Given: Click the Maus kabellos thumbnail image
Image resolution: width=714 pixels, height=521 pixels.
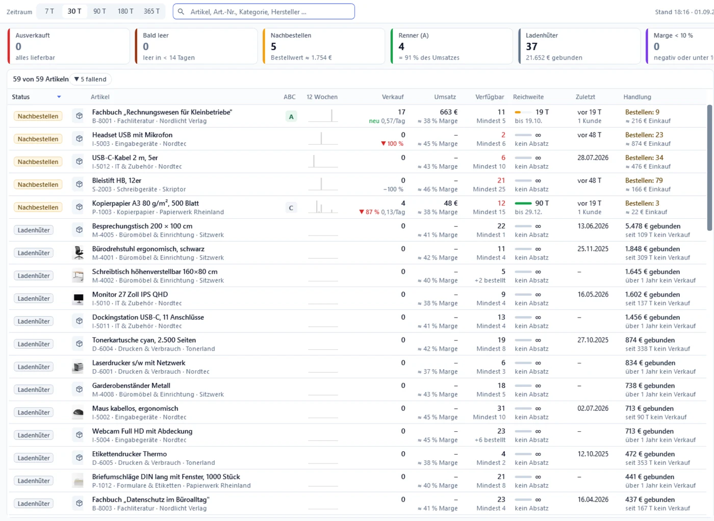Looking at the screenshot, I should coord(79,412).
